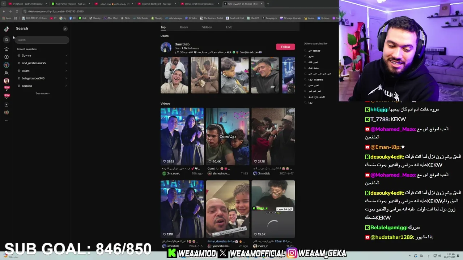This screenshot has height=260, width=463.
Task: Select the sidebar Search magnifier icon
Action: 7,40
